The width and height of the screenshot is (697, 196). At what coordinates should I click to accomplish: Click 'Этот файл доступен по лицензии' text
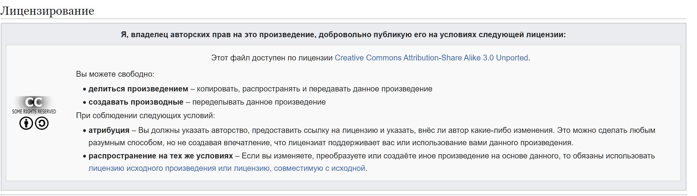(272, 58)
